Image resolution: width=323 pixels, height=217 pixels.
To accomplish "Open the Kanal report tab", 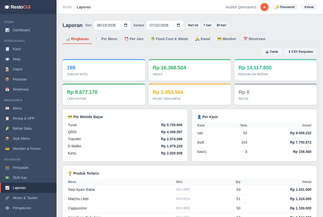I will (x=203, y=39).
